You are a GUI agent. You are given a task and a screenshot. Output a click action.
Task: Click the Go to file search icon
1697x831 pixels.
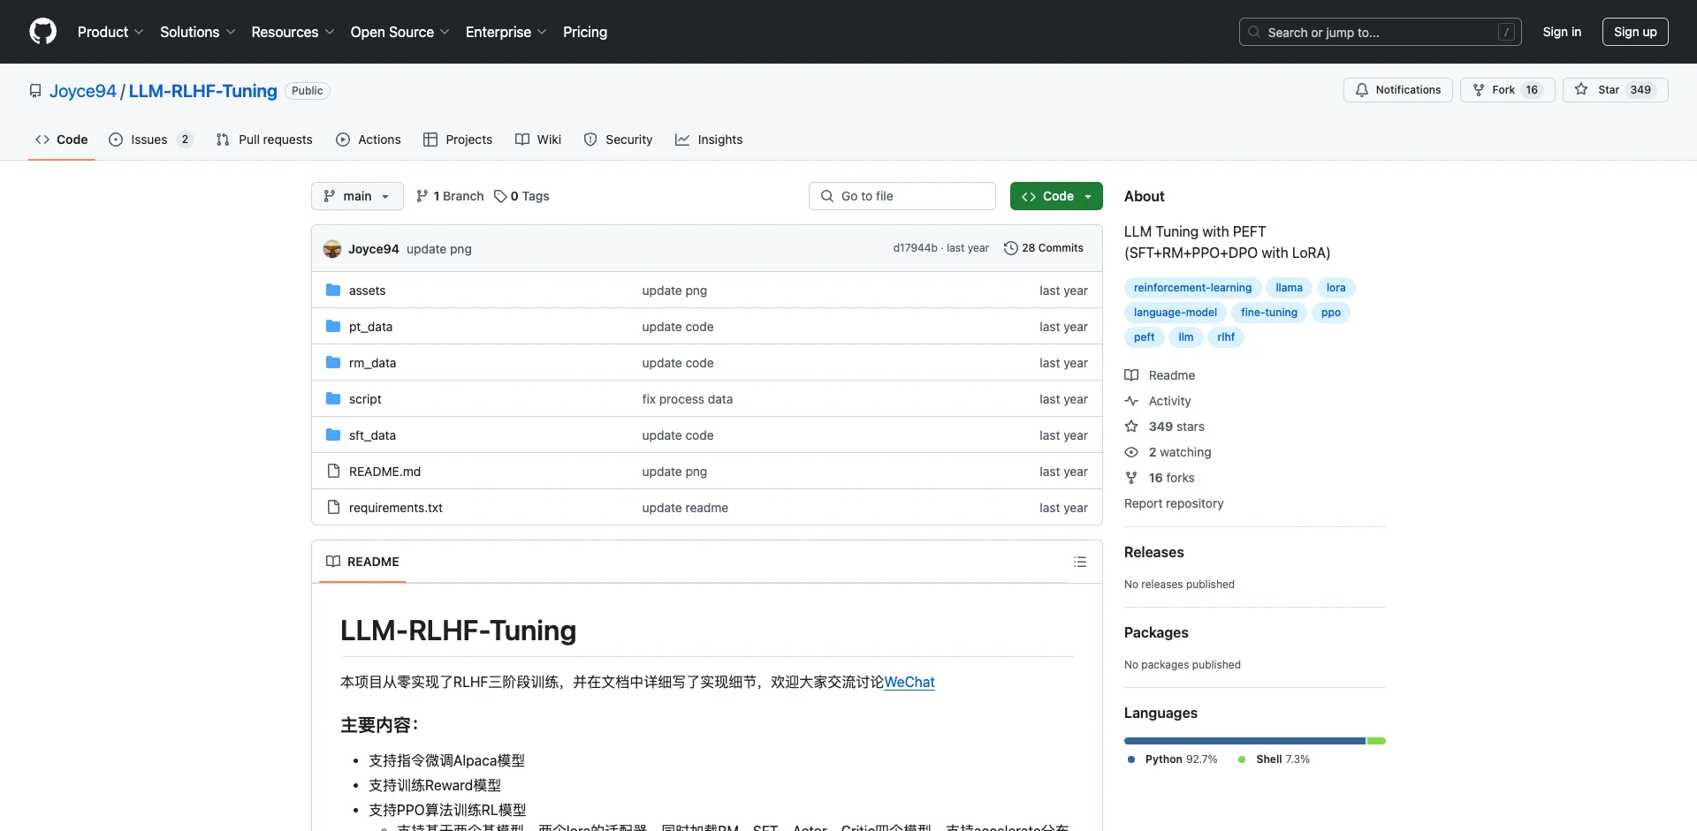827,196
